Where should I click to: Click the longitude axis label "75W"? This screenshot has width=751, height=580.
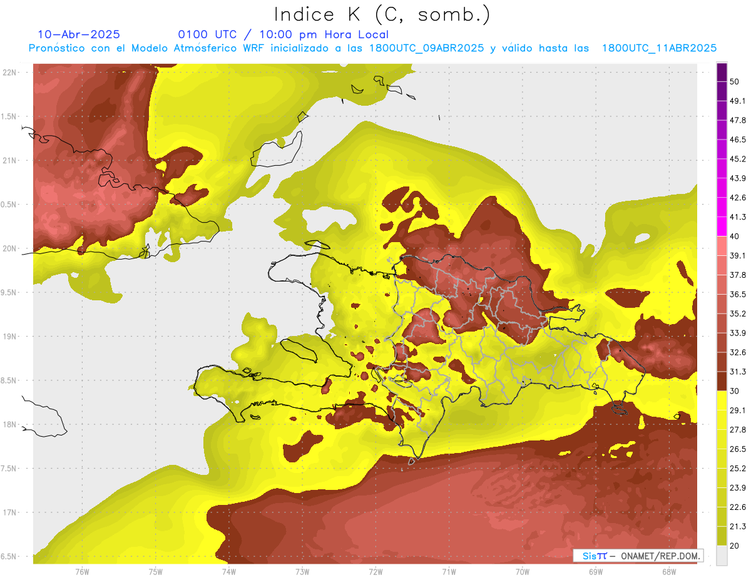156,572
